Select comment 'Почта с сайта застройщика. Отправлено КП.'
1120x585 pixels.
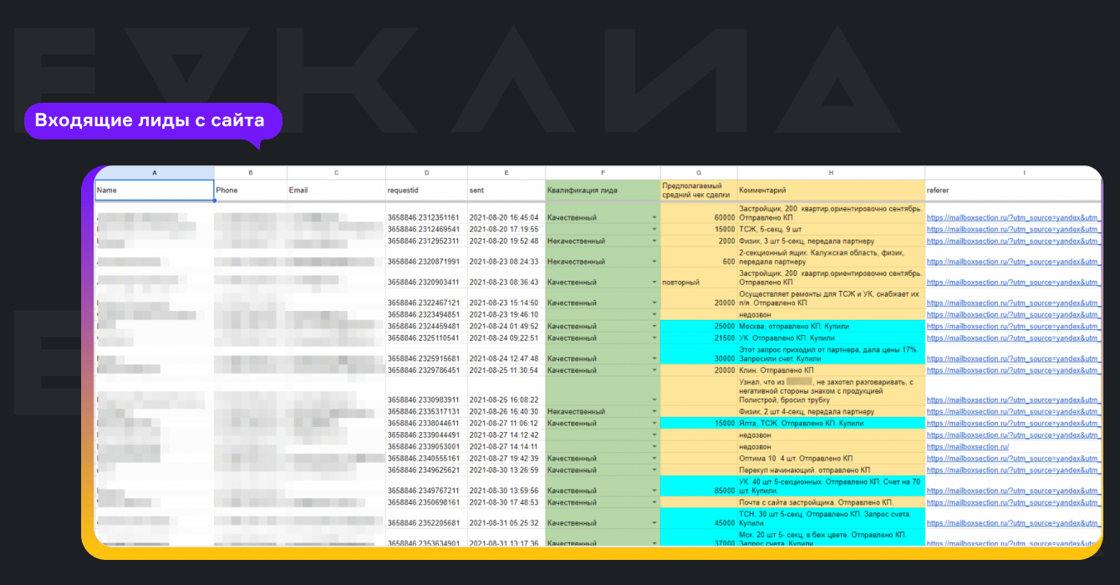click(x=831, y=502)
